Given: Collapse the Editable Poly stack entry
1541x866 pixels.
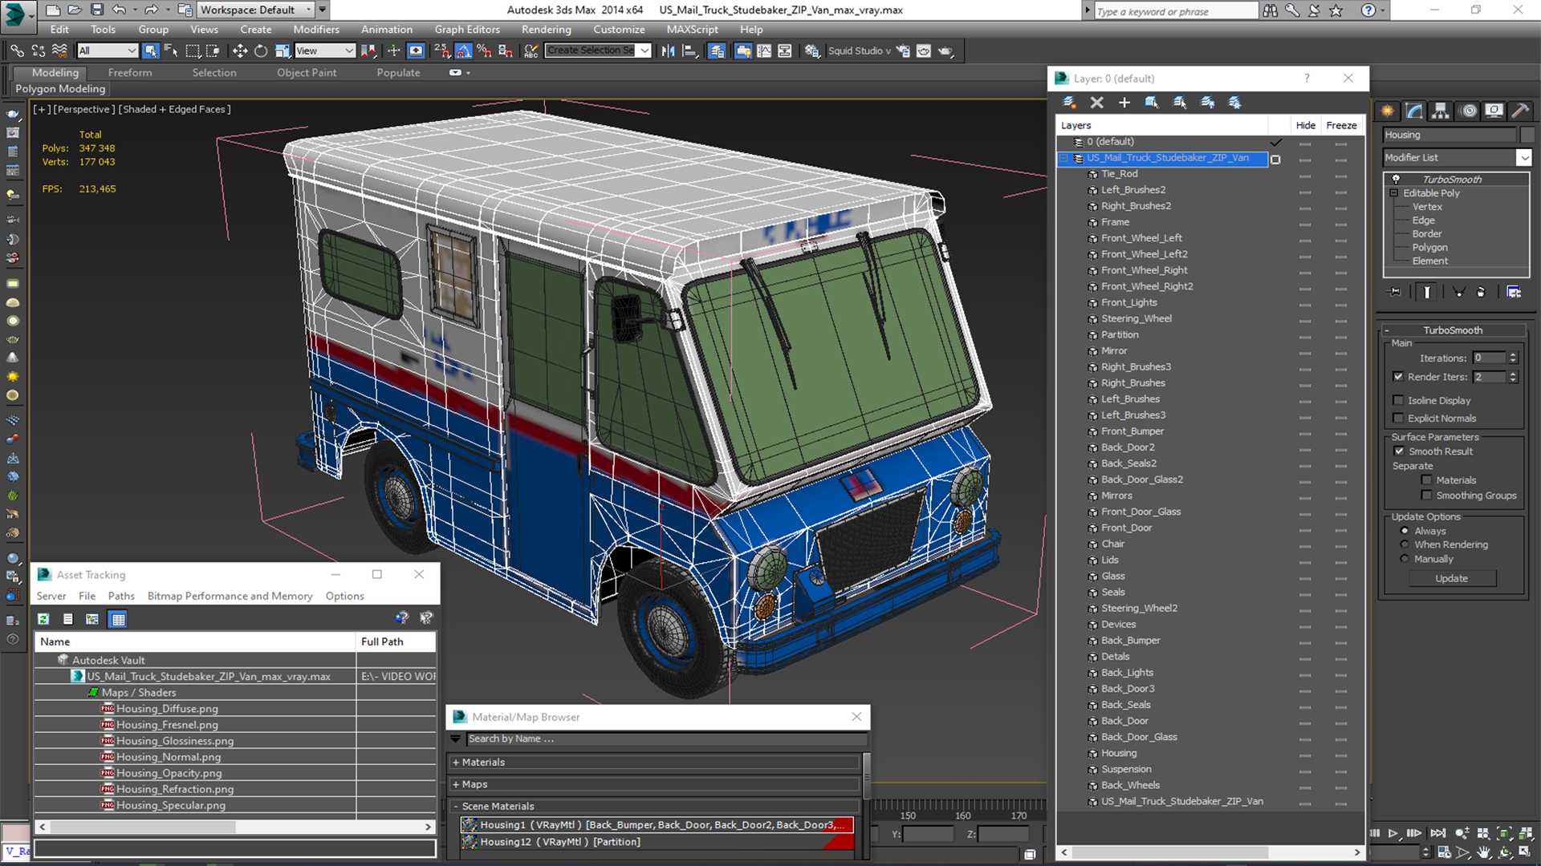Looking at the screenshot, I should 1394,193.
